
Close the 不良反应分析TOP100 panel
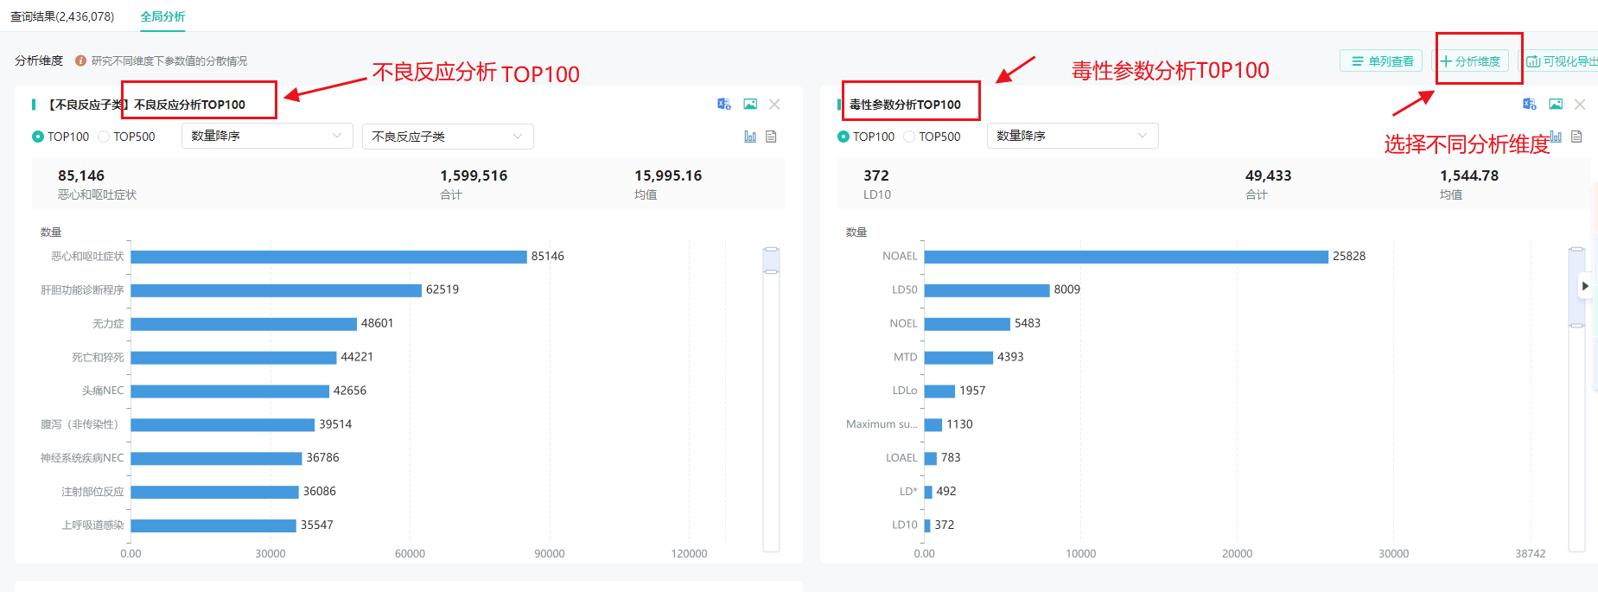(774, 105)
